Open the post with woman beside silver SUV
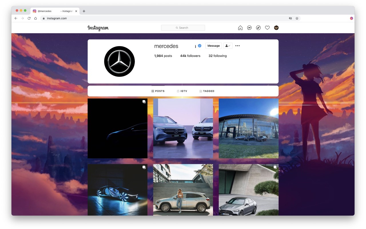 tap(183, 190)
